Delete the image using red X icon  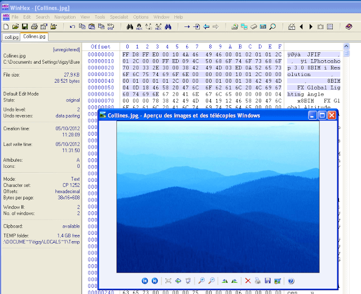click(x=248, y=280)
